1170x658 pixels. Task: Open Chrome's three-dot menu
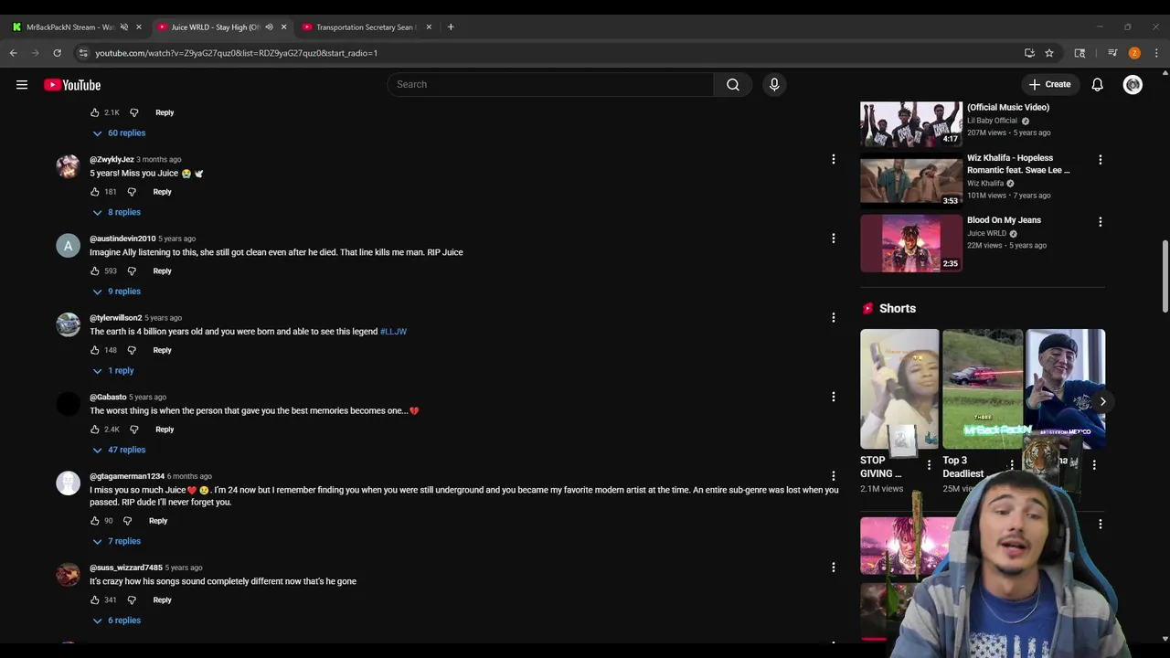click(x=1156, y=53)
